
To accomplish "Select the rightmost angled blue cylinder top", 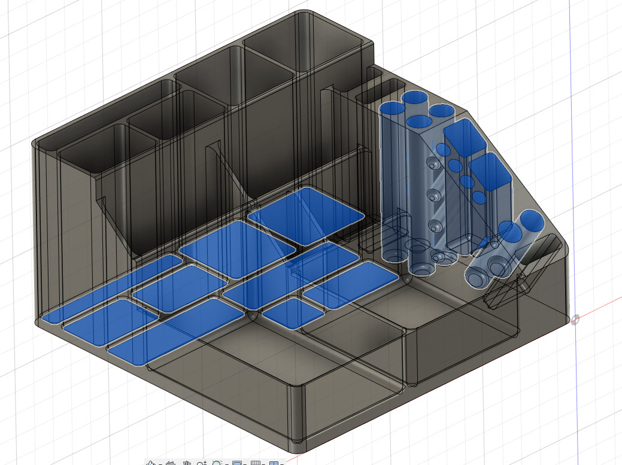I will pyautogui.click(x=532, y=220).
